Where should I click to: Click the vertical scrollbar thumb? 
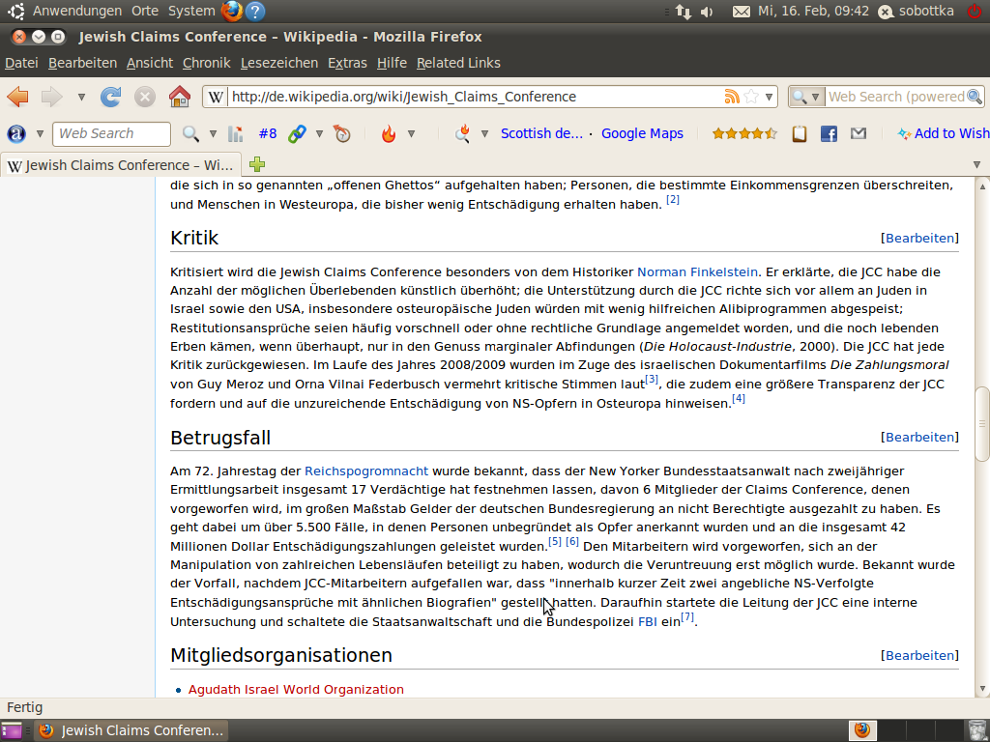(982, 424)
